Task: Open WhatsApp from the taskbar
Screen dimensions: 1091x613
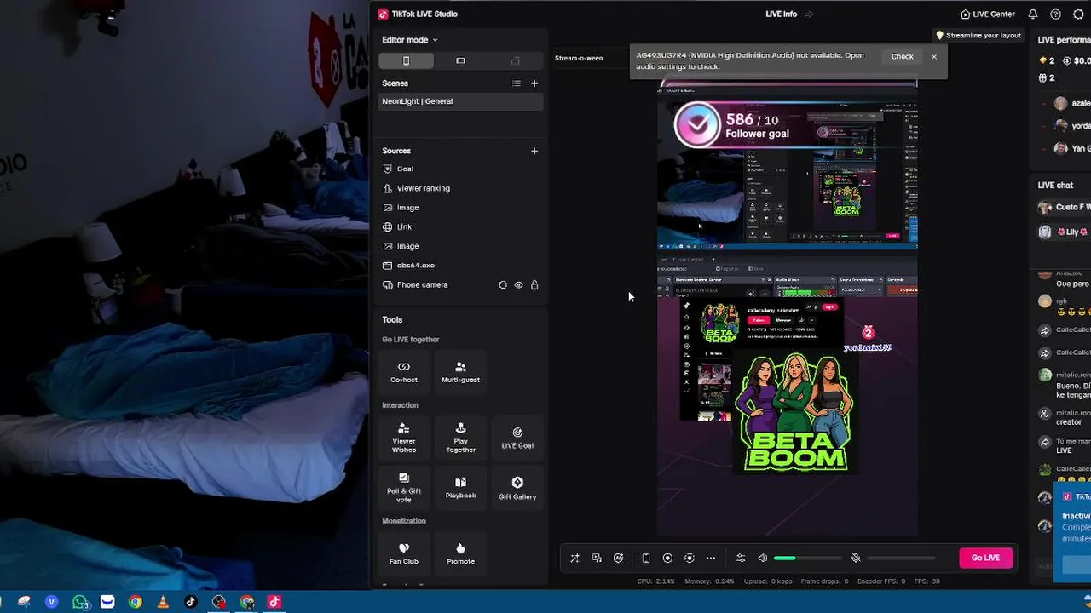Action: point(80,602)
